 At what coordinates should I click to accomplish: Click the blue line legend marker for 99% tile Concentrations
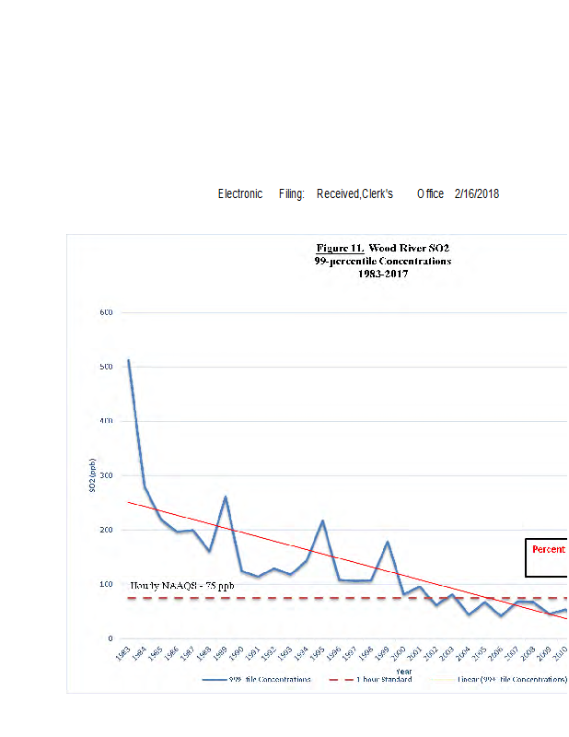(216, 679)
